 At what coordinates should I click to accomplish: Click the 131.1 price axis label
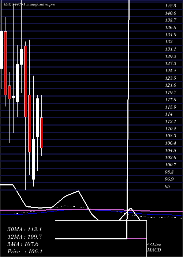[171, 49]
